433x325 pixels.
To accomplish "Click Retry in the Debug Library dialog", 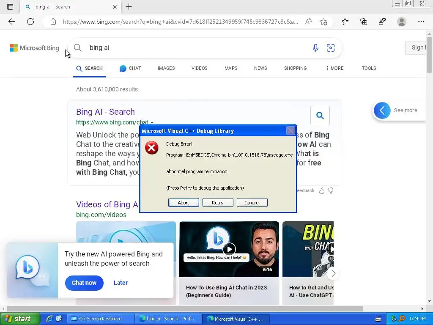I will click(x=218, y=203).
